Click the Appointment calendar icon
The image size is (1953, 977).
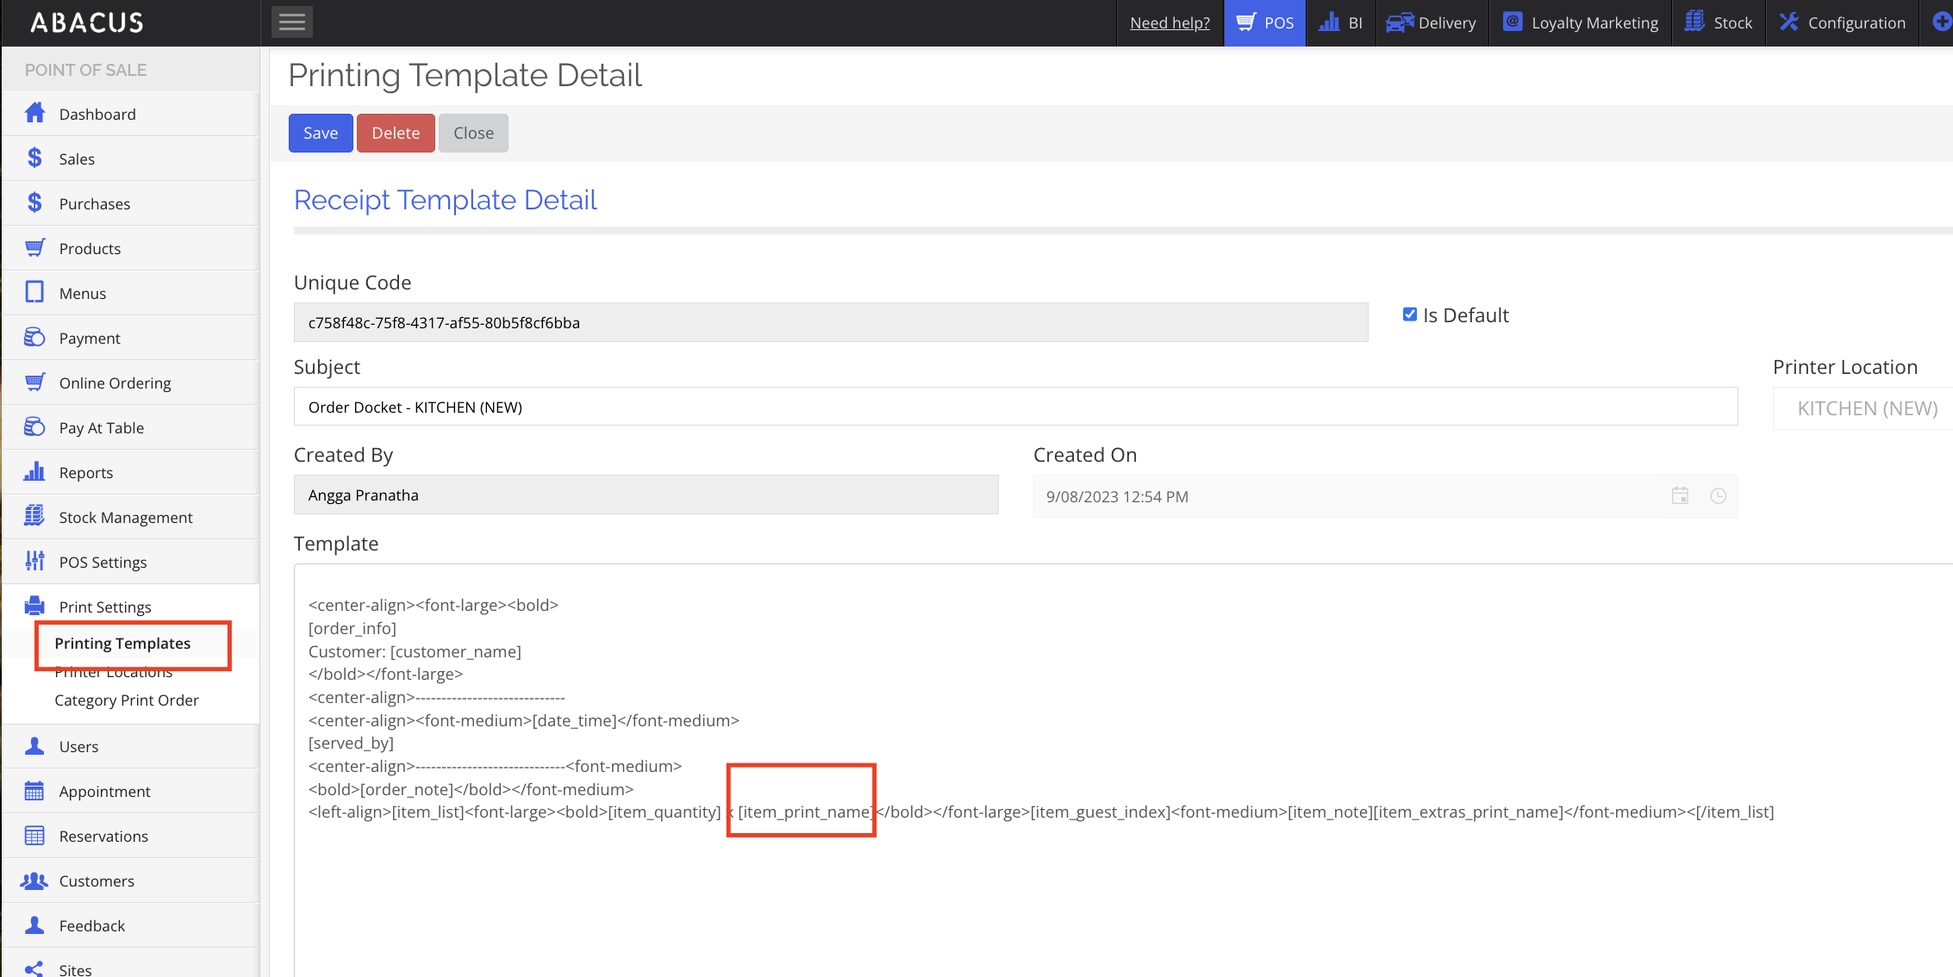coord(34,791)
